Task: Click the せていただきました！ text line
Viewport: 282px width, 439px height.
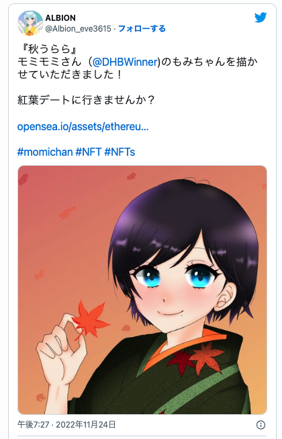Action: tap(70, 75)
